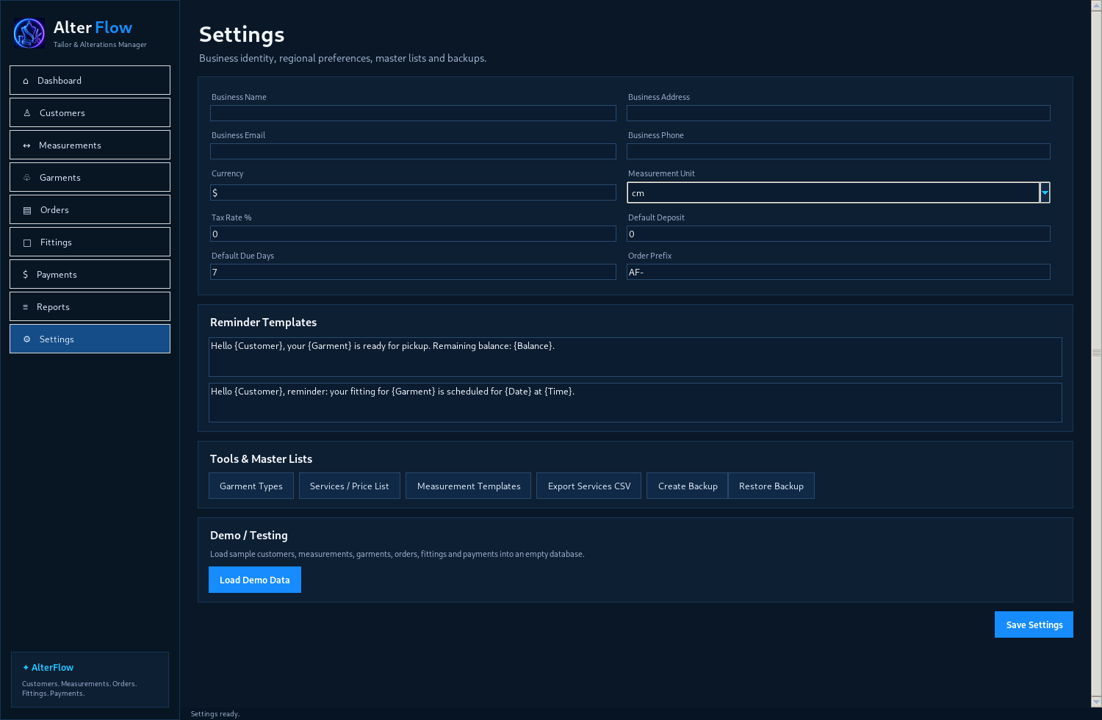Click the vertical scrollbar down arrow
Viewport: 1102px width, 720px height.
point(1096,702)
